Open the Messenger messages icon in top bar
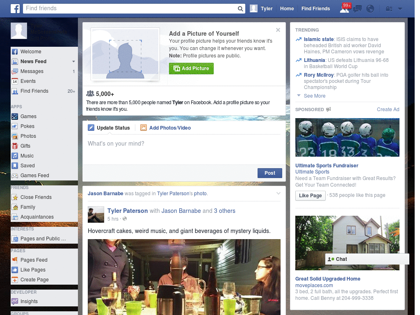The width and height of the screenshot is (420, 315). 357,8
